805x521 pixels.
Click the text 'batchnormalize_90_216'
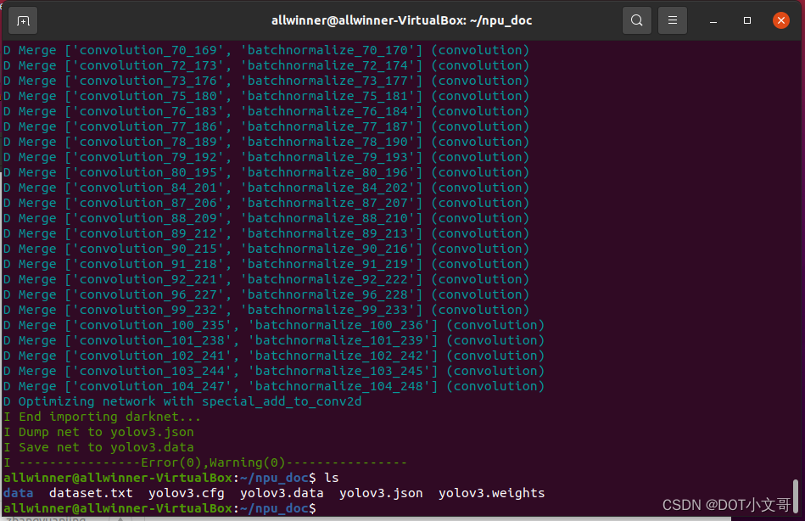pyautogui.click(x=327, y=249)
